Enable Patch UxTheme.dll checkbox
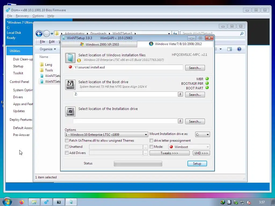Image resolution: width=275 pixels, height=206 pixels. (x=67, y=141)
